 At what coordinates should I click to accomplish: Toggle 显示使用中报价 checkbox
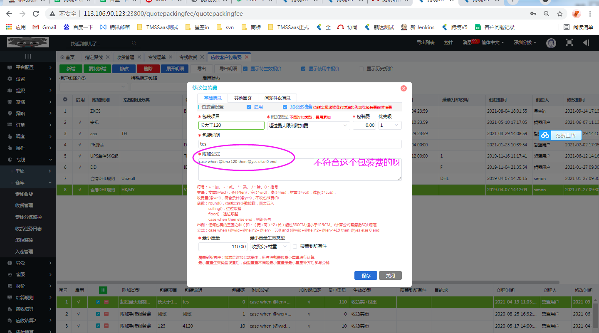click(x=304, y=69)
